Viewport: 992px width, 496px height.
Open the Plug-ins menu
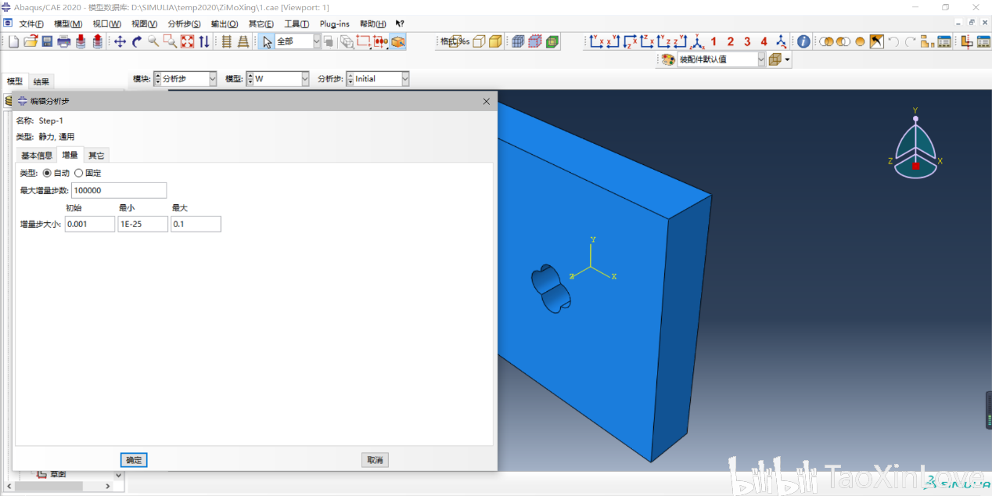334,24
